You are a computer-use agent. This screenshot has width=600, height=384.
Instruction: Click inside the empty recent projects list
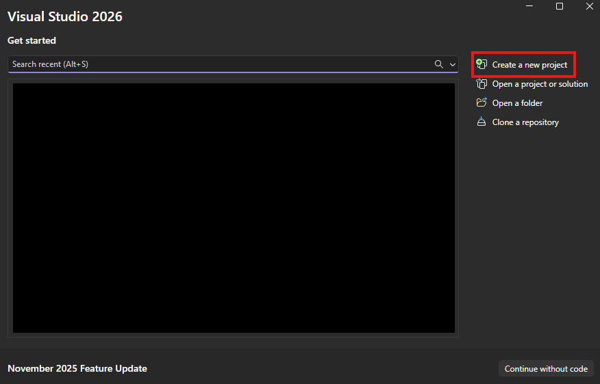[x=234, y=208]
